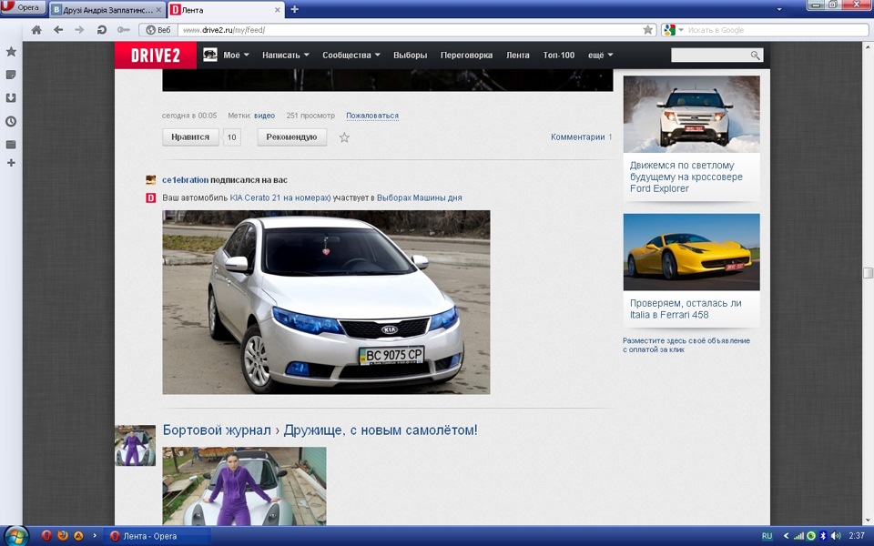Click the RU language indicator in tray
The width and height of the screenshot is (874, 546).
click(767, 536)
